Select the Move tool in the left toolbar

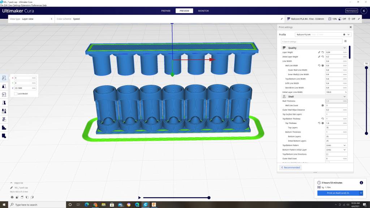(4, 78)
